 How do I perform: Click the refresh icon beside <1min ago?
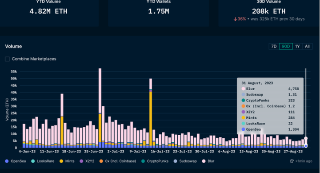click(x=292, y=161)
